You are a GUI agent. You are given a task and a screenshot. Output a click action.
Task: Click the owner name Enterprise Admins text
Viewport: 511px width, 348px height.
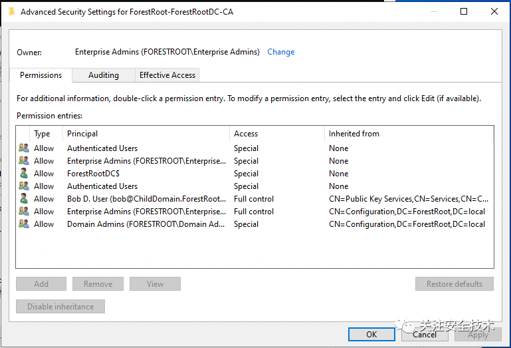click(167, 52)
